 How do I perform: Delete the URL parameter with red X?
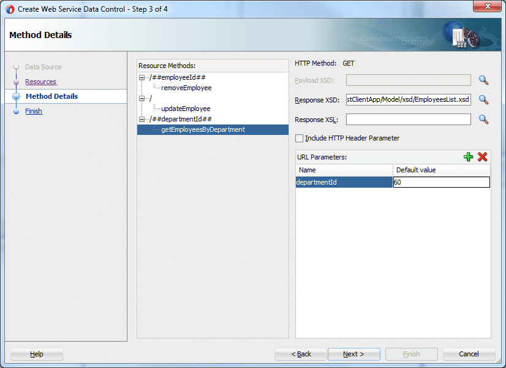tap(483, 157)
